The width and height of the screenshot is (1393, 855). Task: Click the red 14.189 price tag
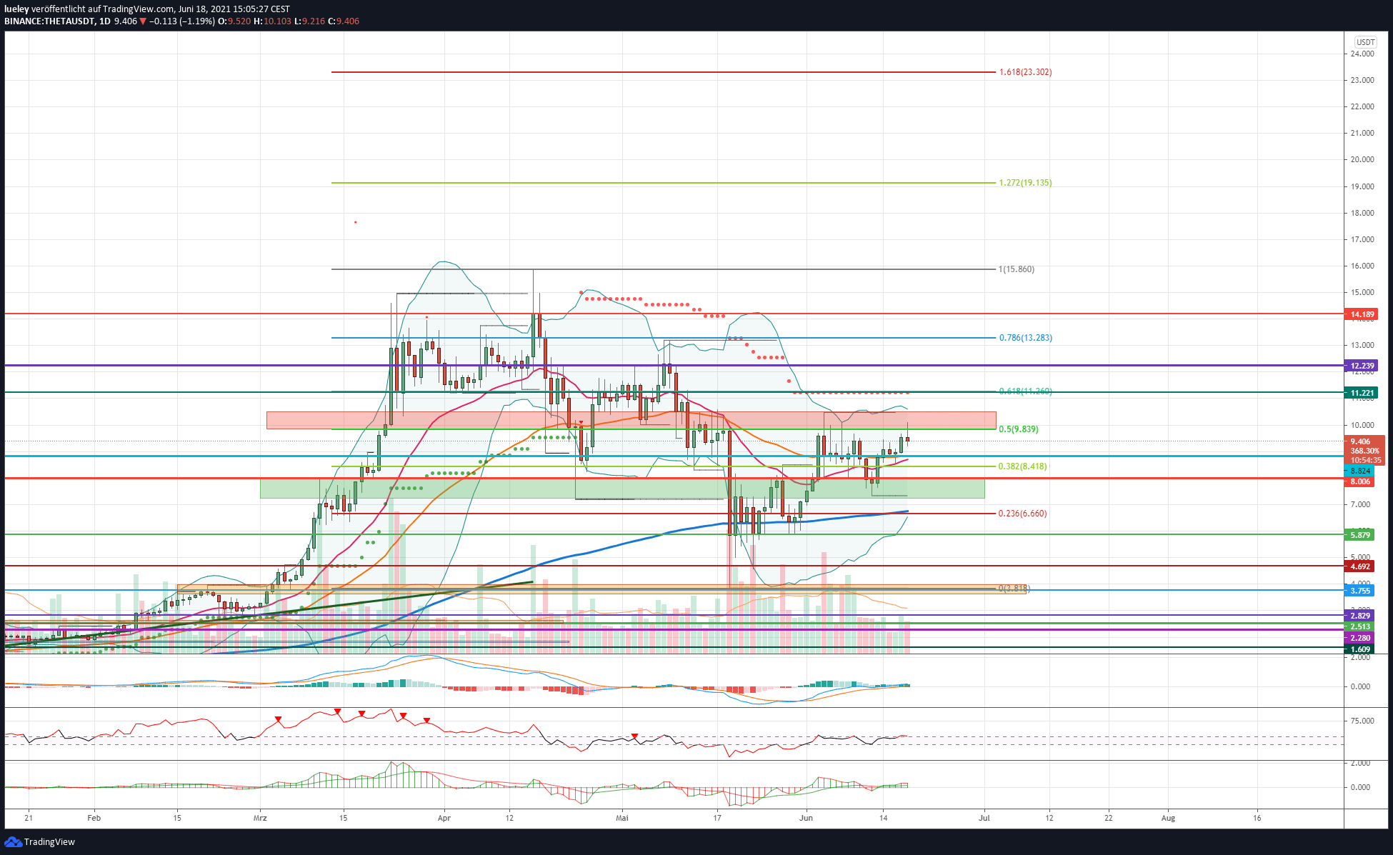(1361, 314)
